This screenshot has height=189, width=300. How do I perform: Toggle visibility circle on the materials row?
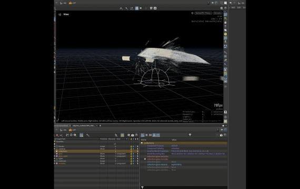pyautogui.click(x=131, y=161)
